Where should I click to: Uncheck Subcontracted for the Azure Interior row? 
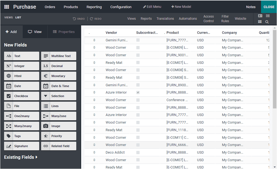click(x=138, y=92)
